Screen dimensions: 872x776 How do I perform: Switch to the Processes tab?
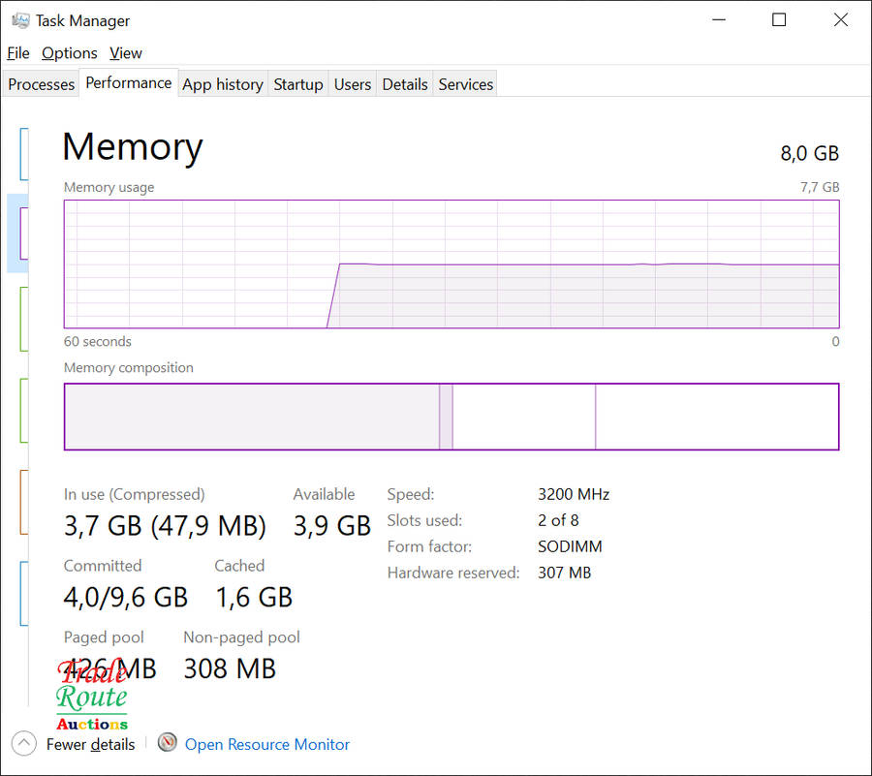(41, 84)
